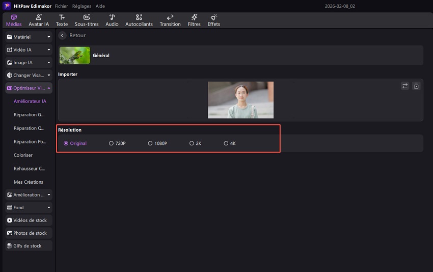Select the 4K resolution option
433x272 pixels.
coord(230,143)
